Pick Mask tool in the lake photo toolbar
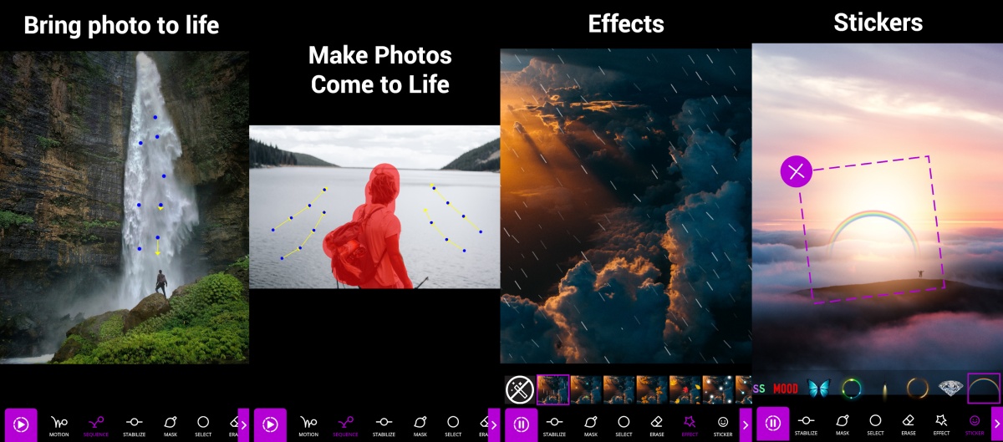 tap(420, 424)
